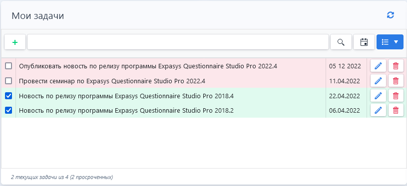Edit the Опубликовать новость task

378,66
